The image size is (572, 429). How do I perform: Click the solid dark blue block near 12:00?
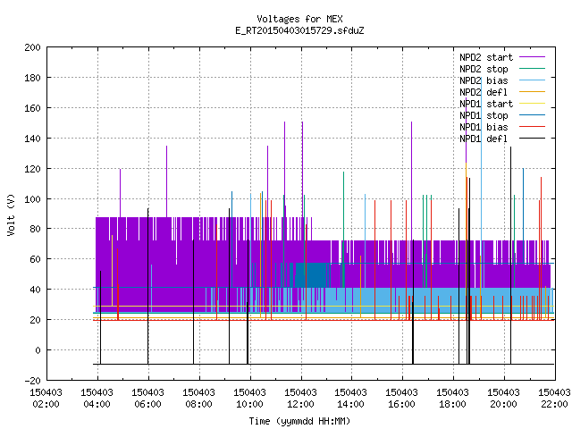(310, 274)
